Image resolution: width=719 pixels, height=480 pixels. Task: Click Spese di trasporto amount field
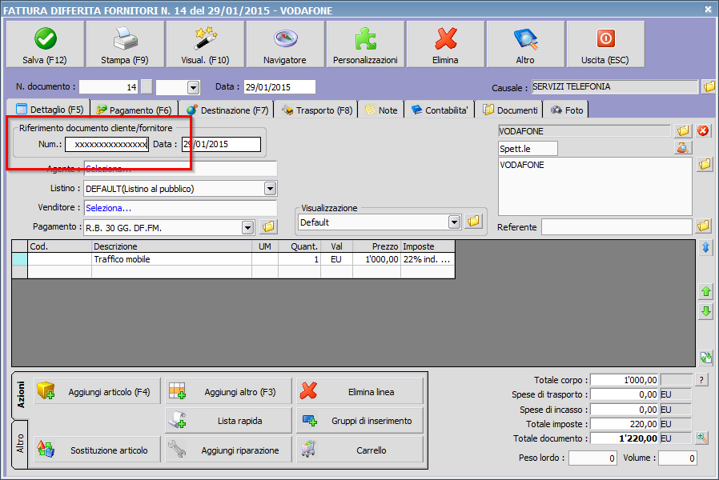click(624, 394)
